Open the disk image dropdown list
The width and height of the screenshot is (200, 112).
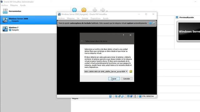tap(106, 72)
